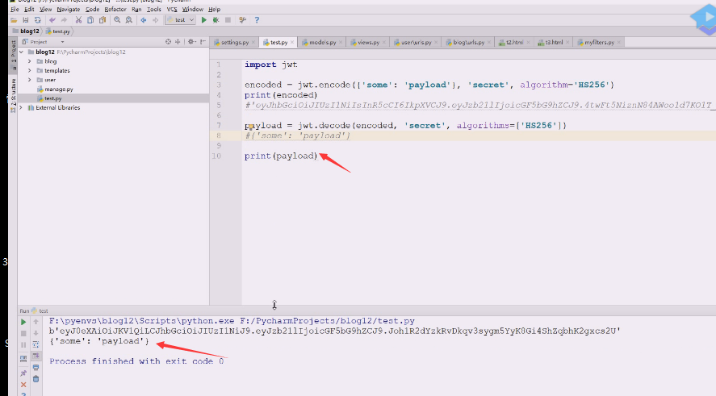
Task: Toggle the Pin Tab pin icon in Run panel
Action: coord(23,373)
